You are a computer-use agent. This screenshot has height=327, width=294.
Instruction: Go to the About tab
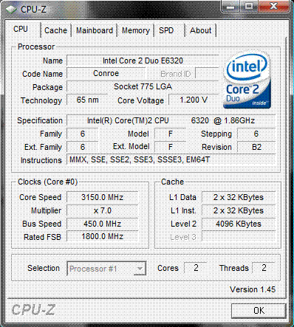click(x=201, y=30)
